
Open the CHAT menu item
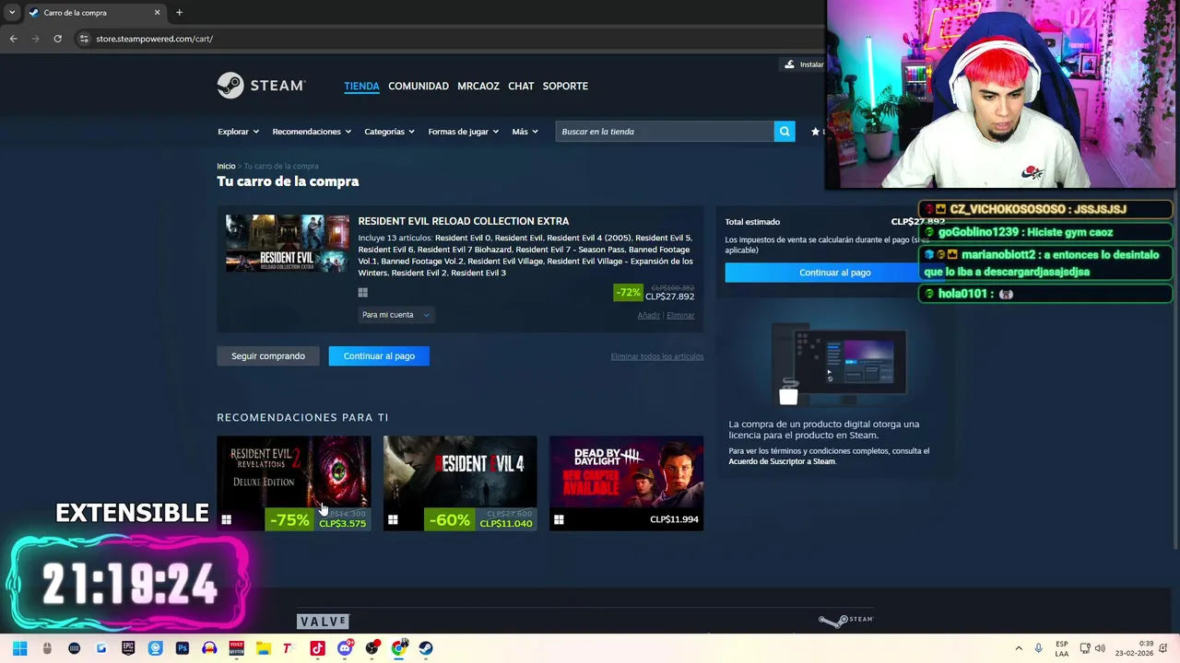pos(521,86)
